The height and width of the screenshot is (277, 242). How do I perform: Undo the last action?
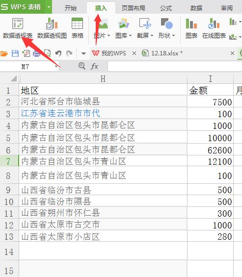point(58,53)
